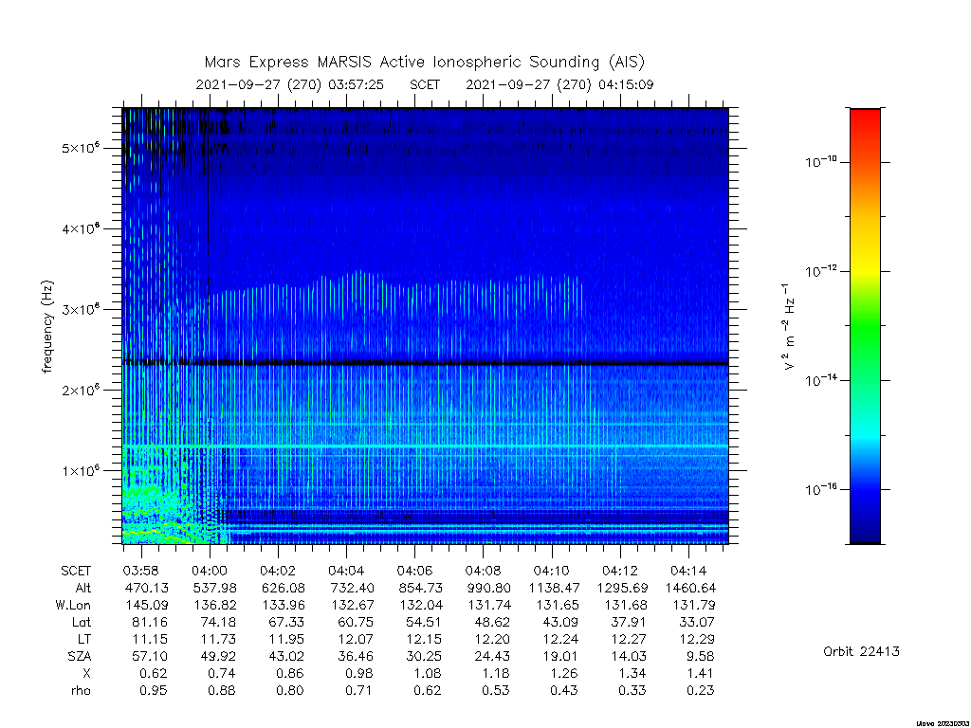This screenshot has width=971, height=728.
Task: Click SZA value '9.58'
Action: [x=701, y=656]
